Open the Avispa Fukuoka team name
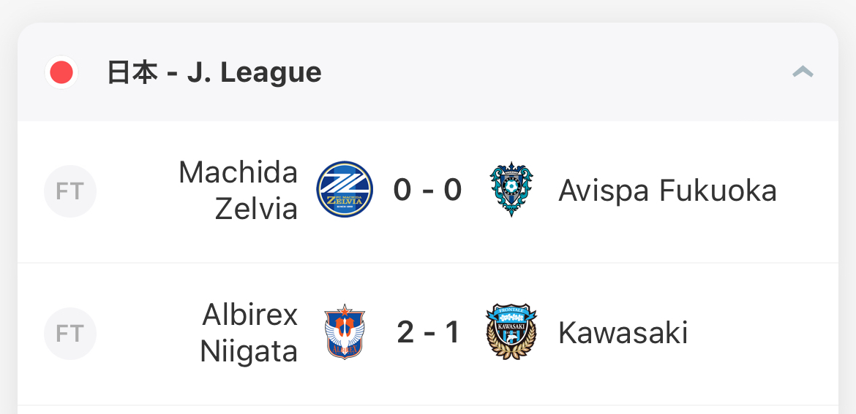The height and width of the screenshot is (414, 856). tap(667, 191)
